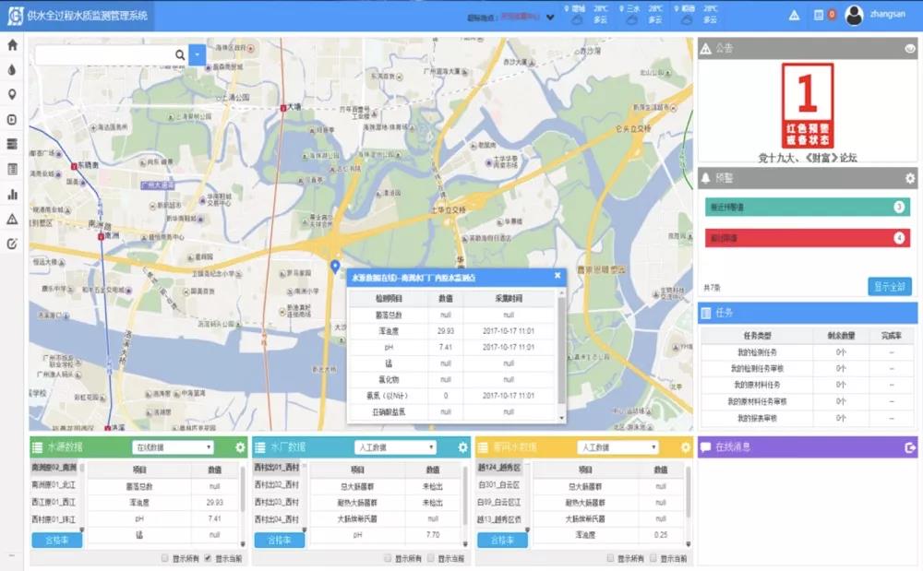
Task: Click the blue map marker pin on map
Action: 335,267
